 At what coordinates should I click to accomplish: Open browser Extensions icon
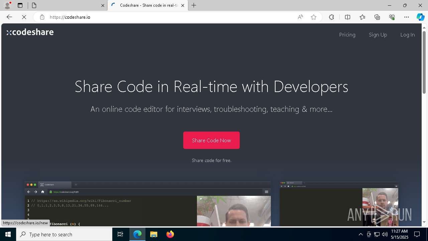(331, 17)
